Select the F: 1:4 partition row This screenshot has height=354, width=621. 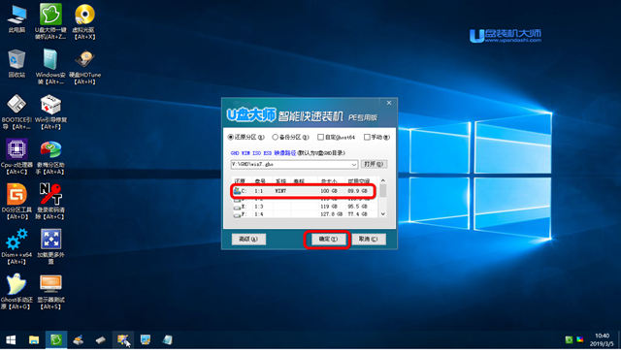click(x=305, y=214)
